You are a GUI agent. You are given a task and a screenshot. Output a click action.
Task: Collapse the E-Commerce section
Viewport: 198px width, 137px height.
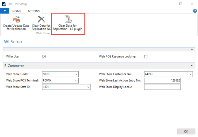pos(192,66)
